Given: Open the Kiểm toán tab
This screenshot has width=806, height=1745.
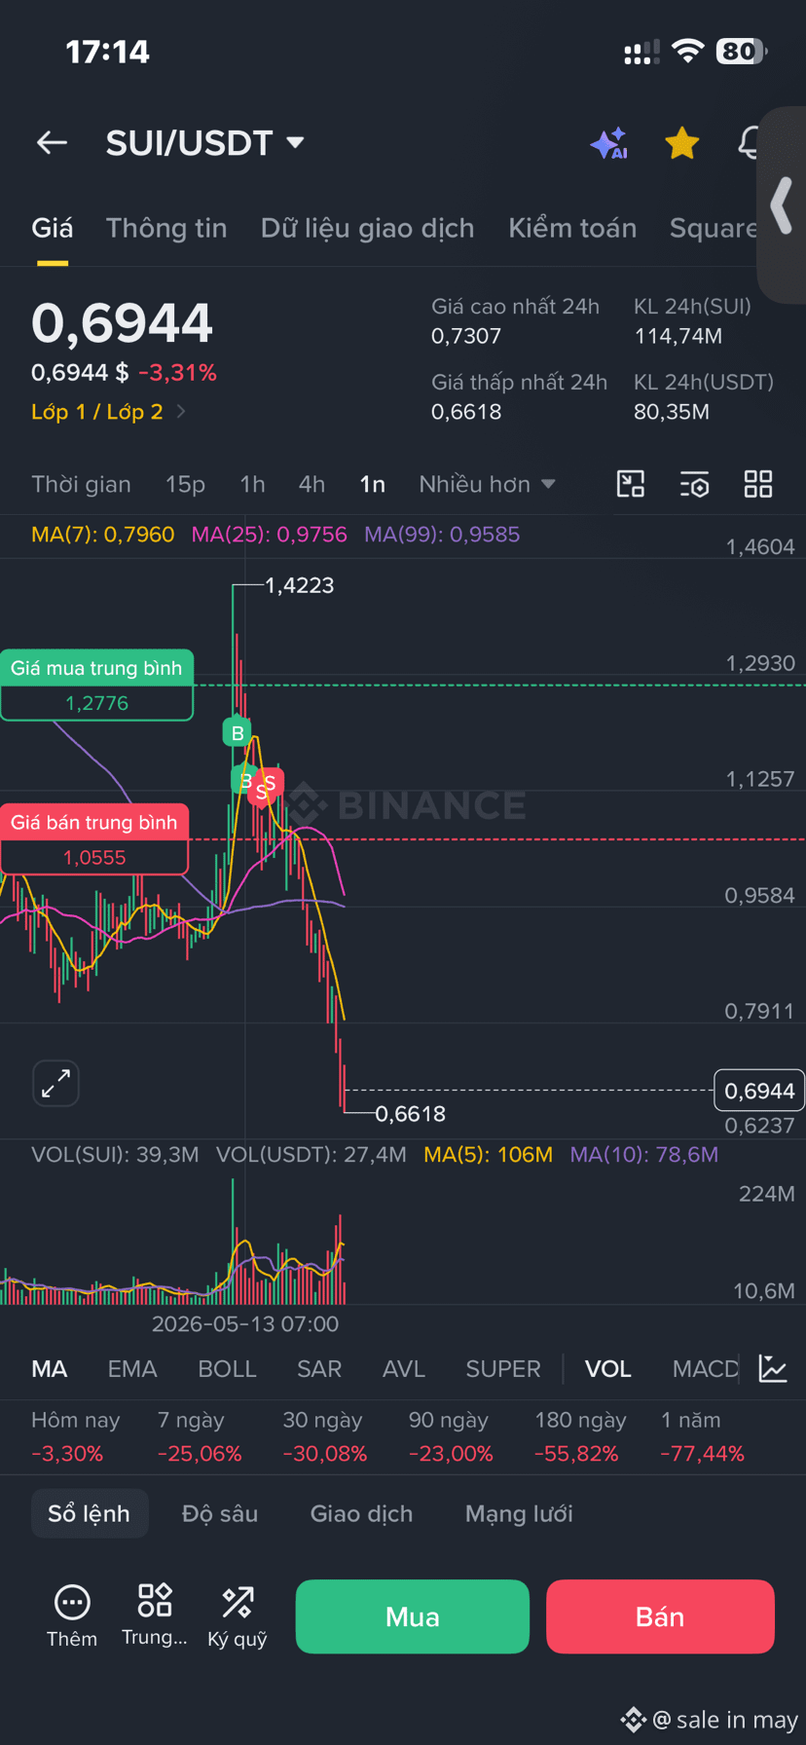Looking at the screenshot, I should (572, 228).
